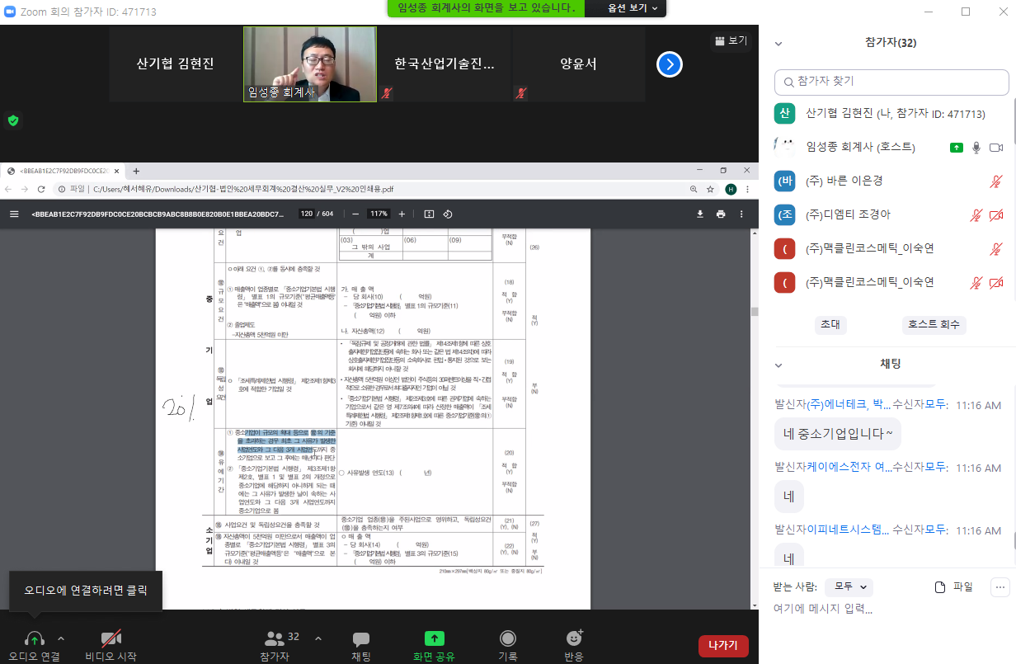Open participants panel from bottom toolbar

click(275, 638)
